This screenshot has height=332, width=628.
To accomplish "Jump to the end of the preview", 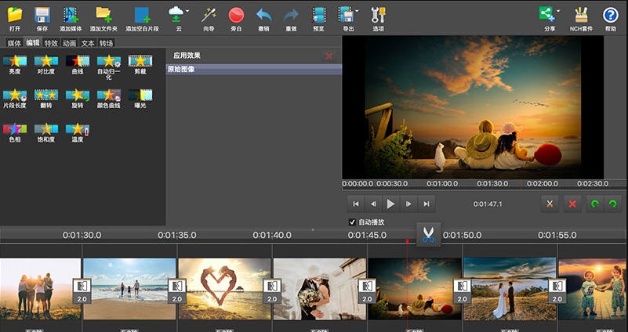I will (427, 204).
